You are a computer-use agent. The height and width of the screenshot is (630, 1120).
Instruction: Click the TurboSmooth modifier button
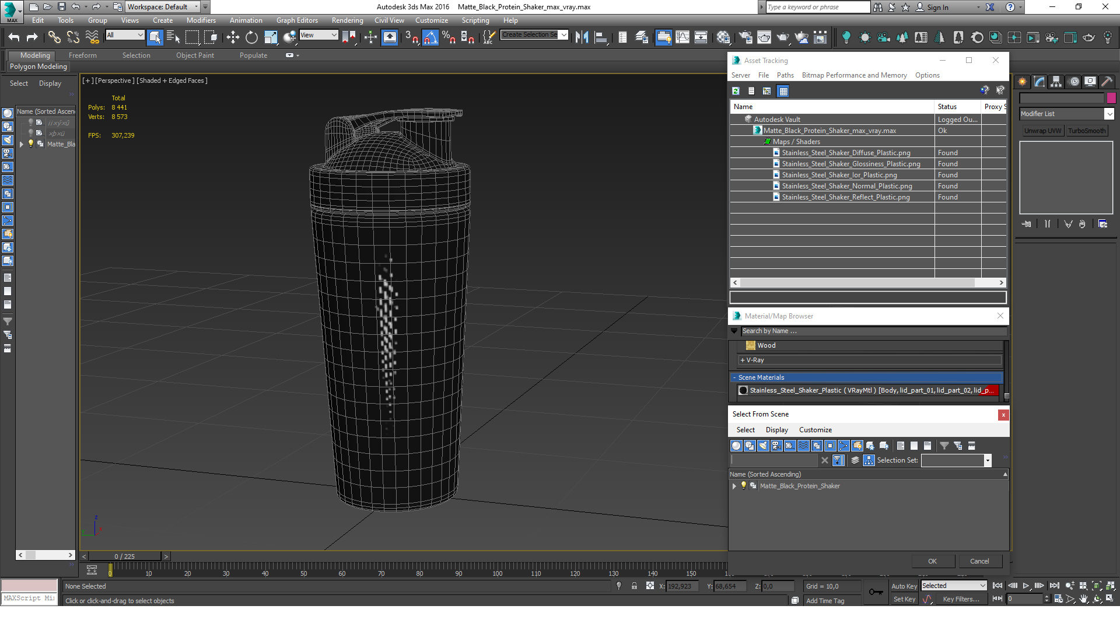(x=1087, y=131)
